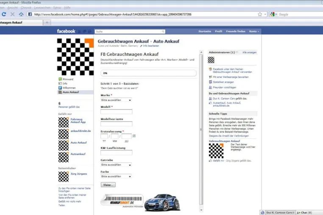This screenshot has height=215, width=323.
Task: Focus the KM-Laufleistung field
Action: [117, 153]
